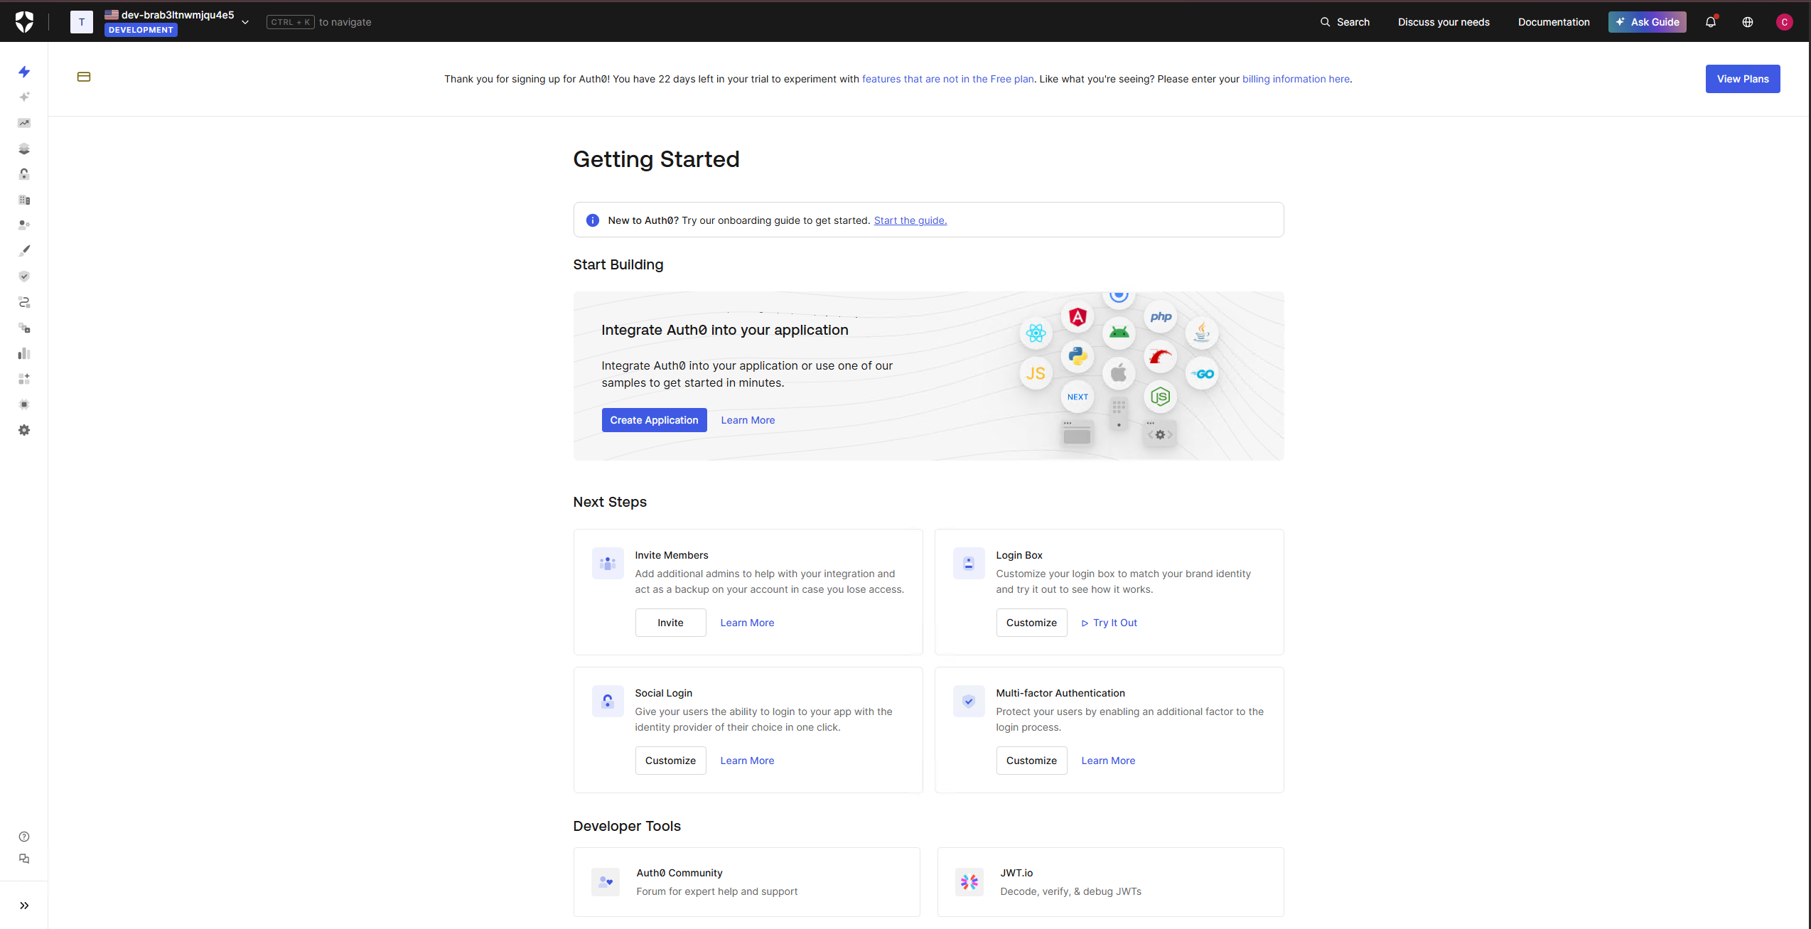Click the Auth0 Community heart-person icon
Screen dimensions: 1811x929
(x=606, y=882)
